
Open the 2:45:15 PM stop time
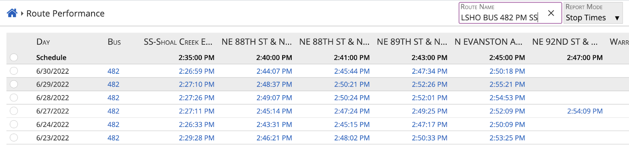(352, 125)
